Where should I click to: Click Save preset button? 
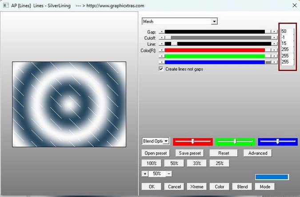click(189, 153)
